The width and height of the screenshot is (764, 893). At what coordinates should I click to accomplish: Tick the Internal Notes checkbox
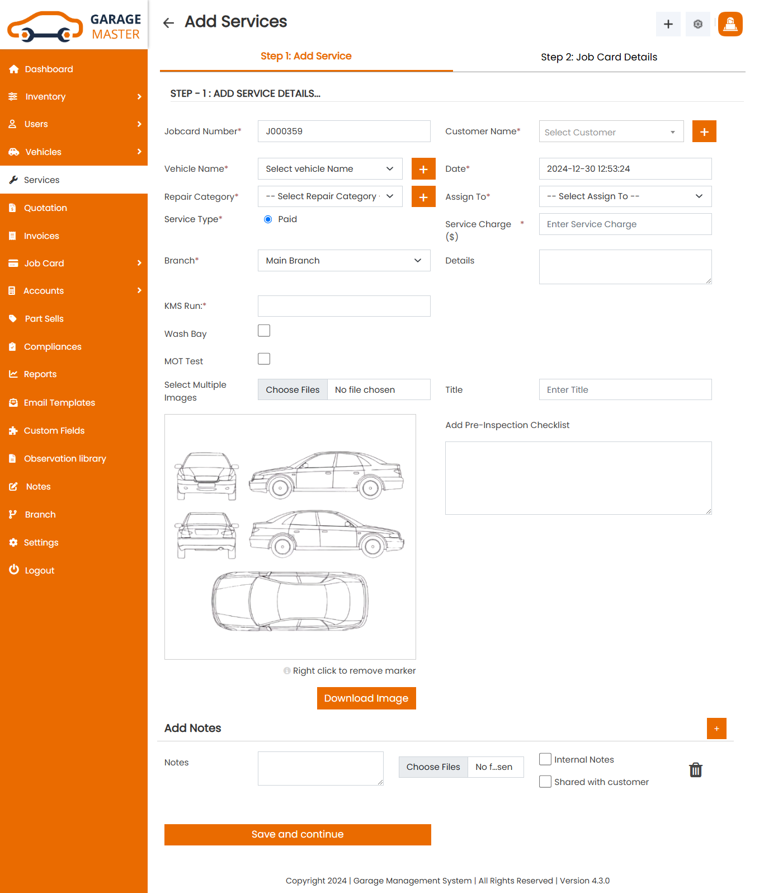545,759
